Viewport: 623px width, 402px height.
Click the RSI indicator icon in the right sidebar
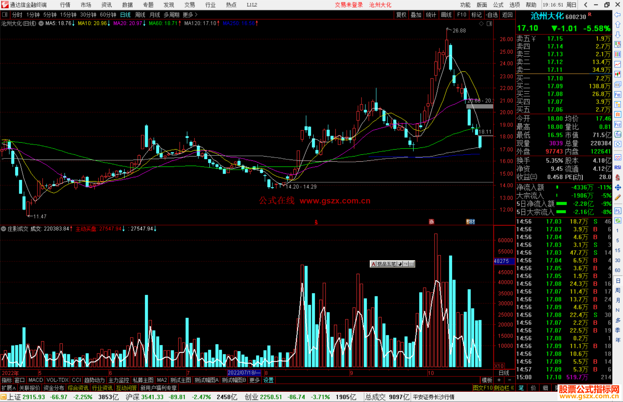tap(618, 167)
